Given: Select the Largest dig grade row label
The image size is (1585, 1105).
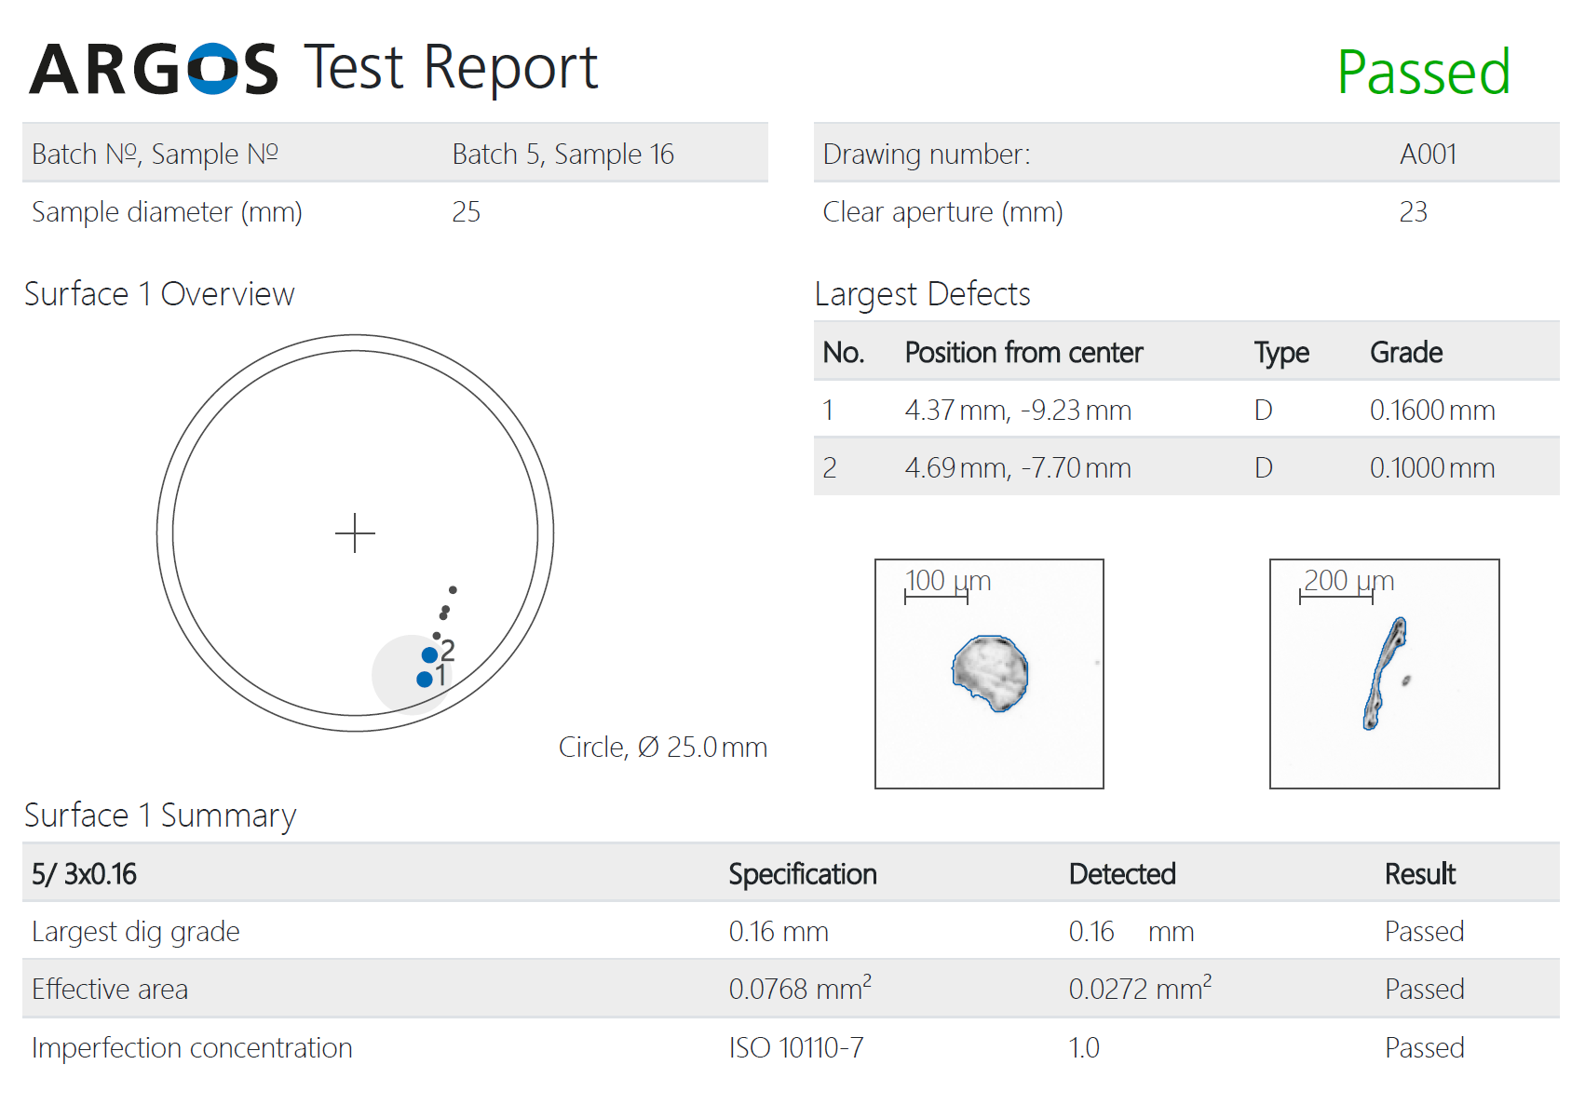Looking at the screenshot, I should click(136, 932).
